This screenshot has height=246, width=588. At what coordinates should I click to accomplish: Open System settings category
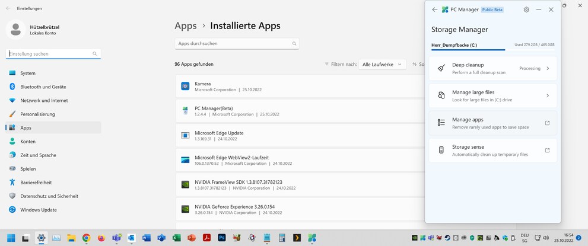click(x=53, y=73)
